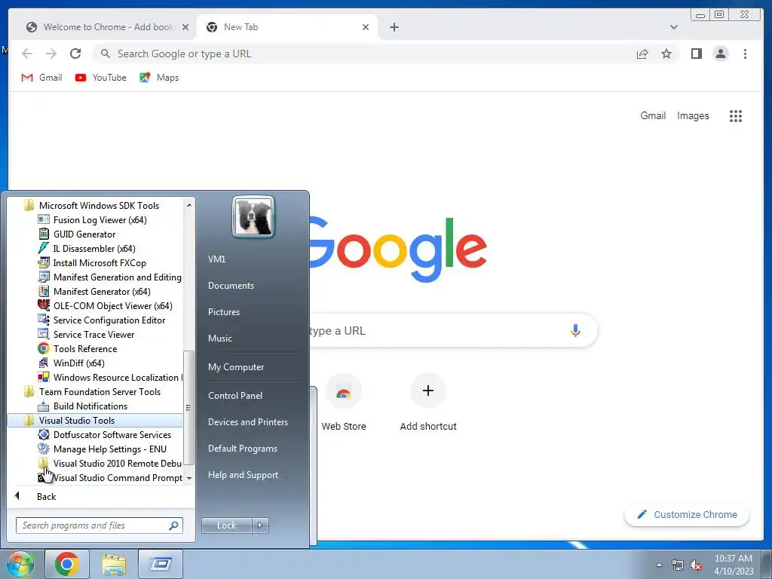Open Manage Help Settings - ENU

click(109, 449)
